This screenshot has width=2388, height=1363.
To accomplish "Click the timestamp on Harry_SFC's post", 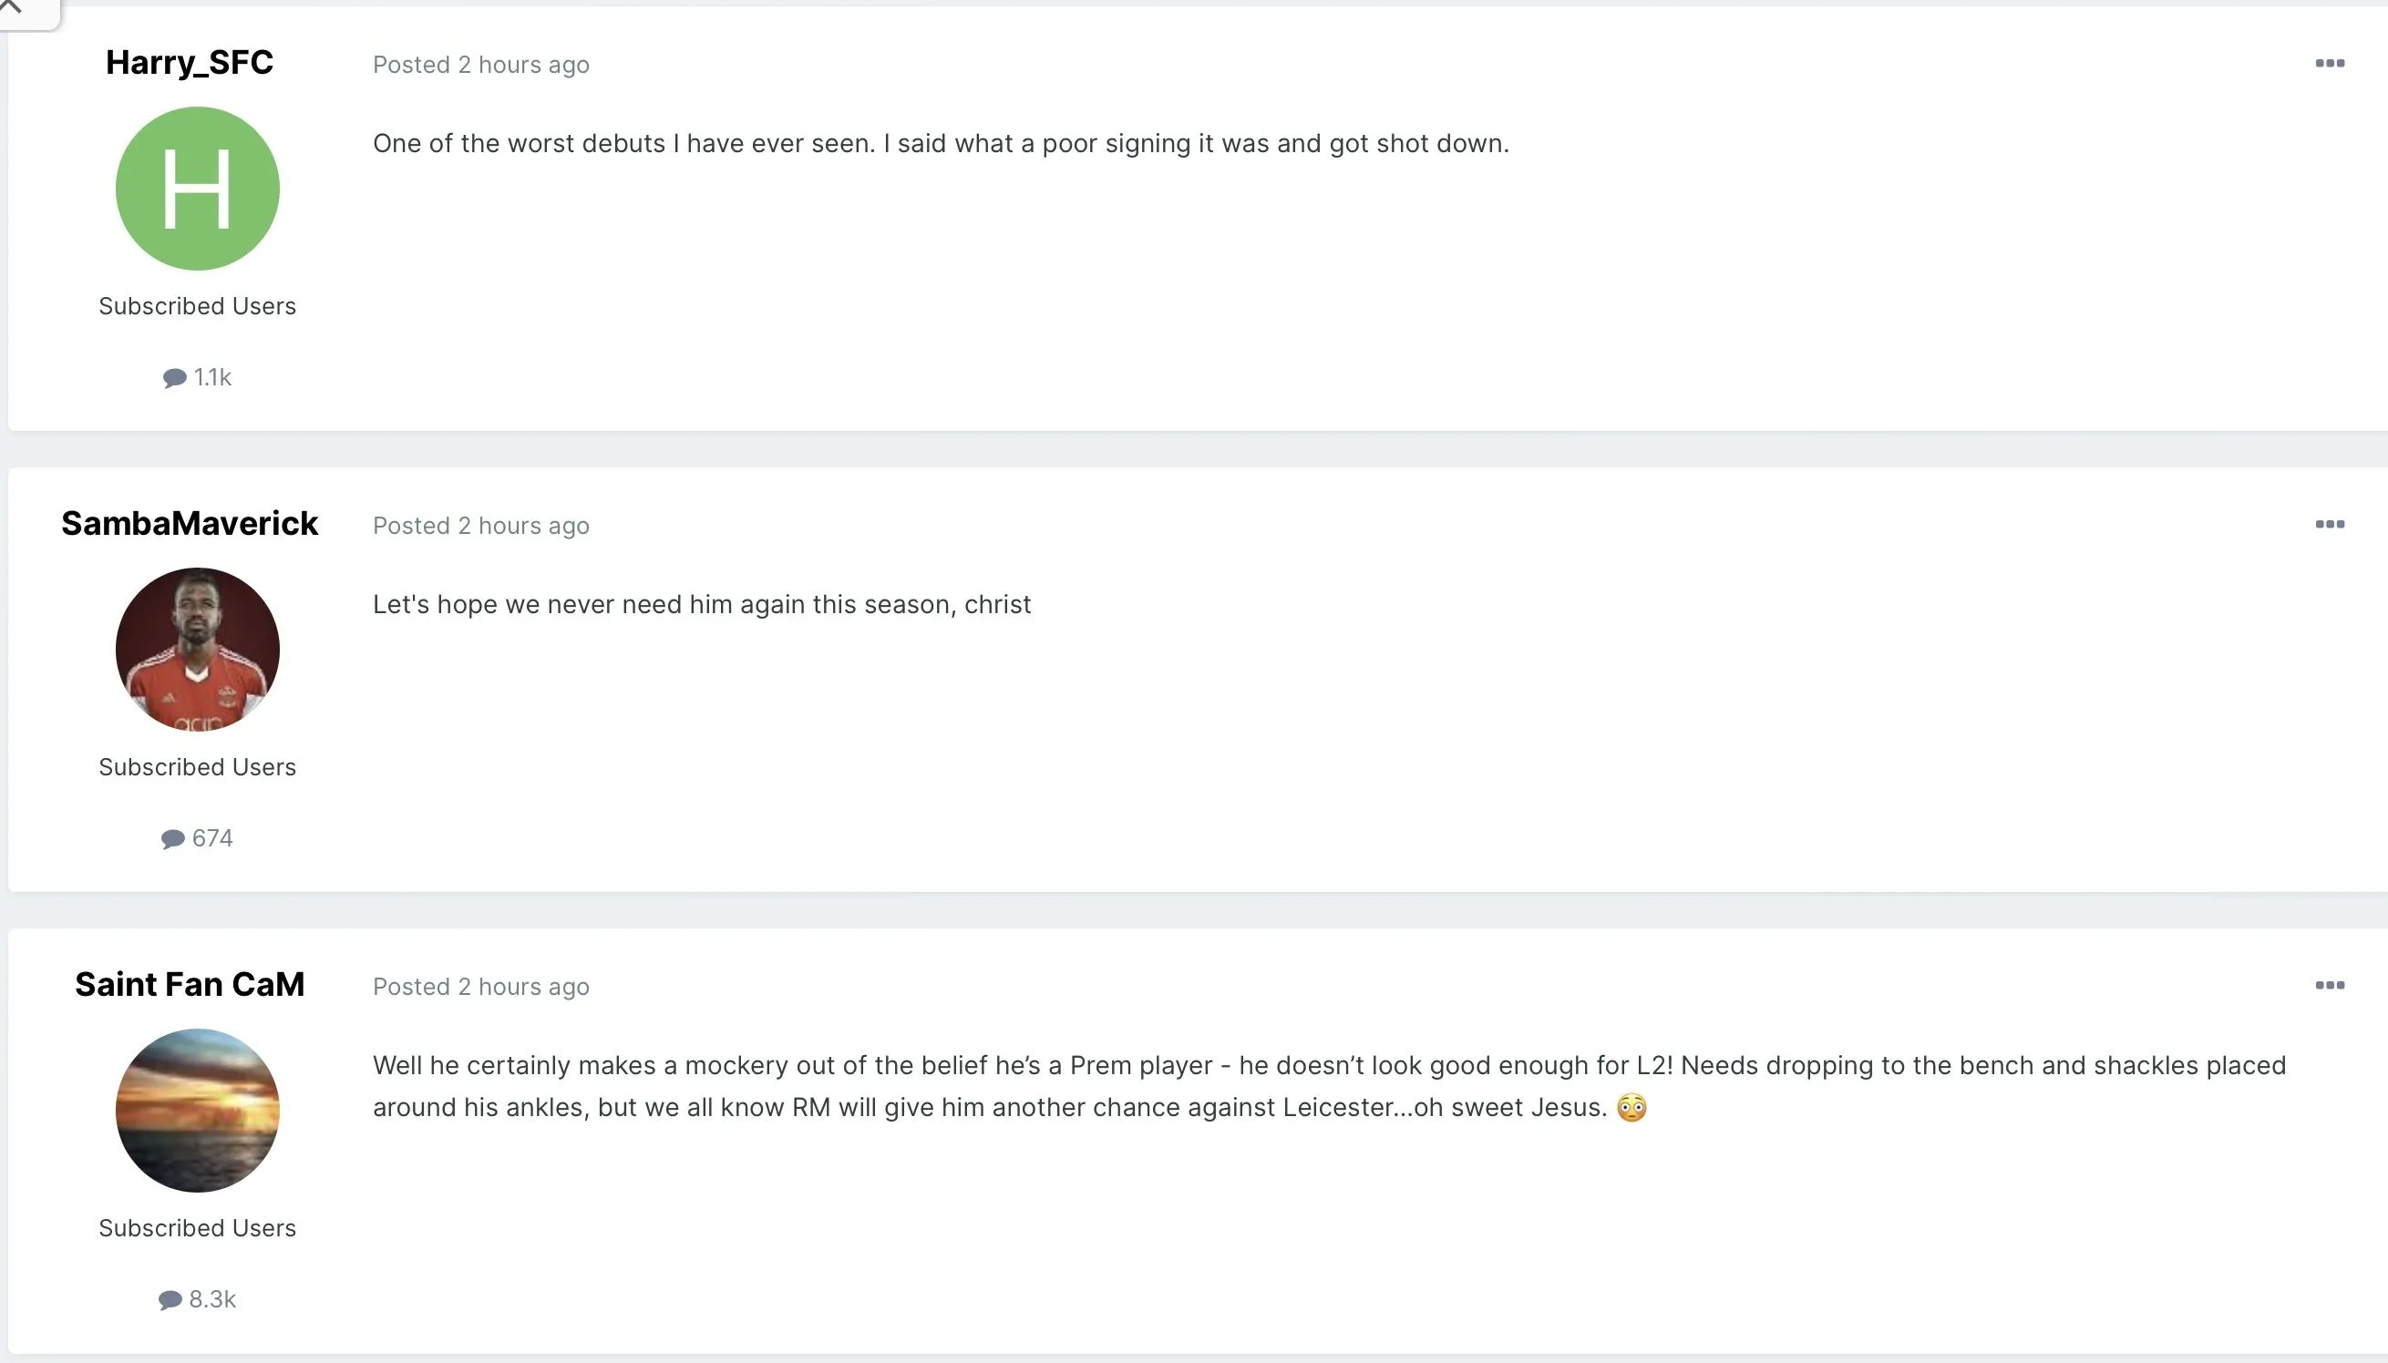I will [x=480, y=65].
